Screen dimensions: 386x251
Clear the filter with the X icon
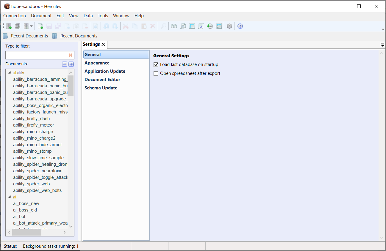click(x=71, y=55)
